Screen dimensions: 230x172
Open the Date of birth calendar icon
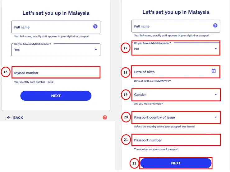click(214, 71)
